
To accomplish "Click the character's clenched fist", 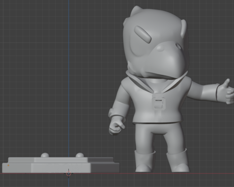I will (x=116, y=126).
